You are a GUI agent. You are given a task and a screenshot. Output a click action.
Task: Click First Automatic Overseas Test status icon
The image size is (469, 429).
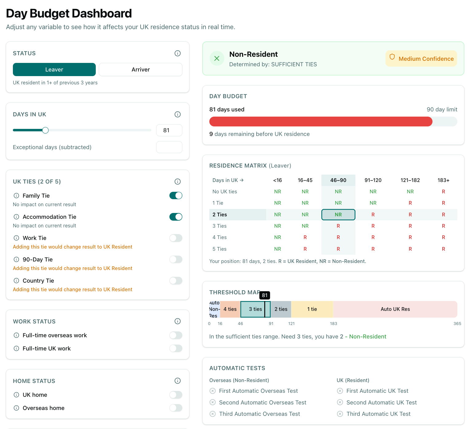(213, 391)
